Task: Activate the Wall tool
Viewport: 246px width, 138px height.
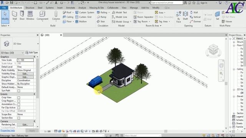Action: click(15, 16)
